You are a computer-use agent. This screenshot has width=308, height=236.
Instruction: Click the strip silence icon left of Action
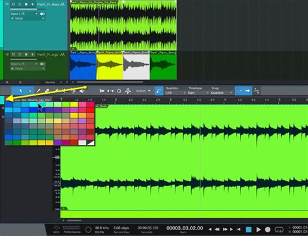(128, 91)
